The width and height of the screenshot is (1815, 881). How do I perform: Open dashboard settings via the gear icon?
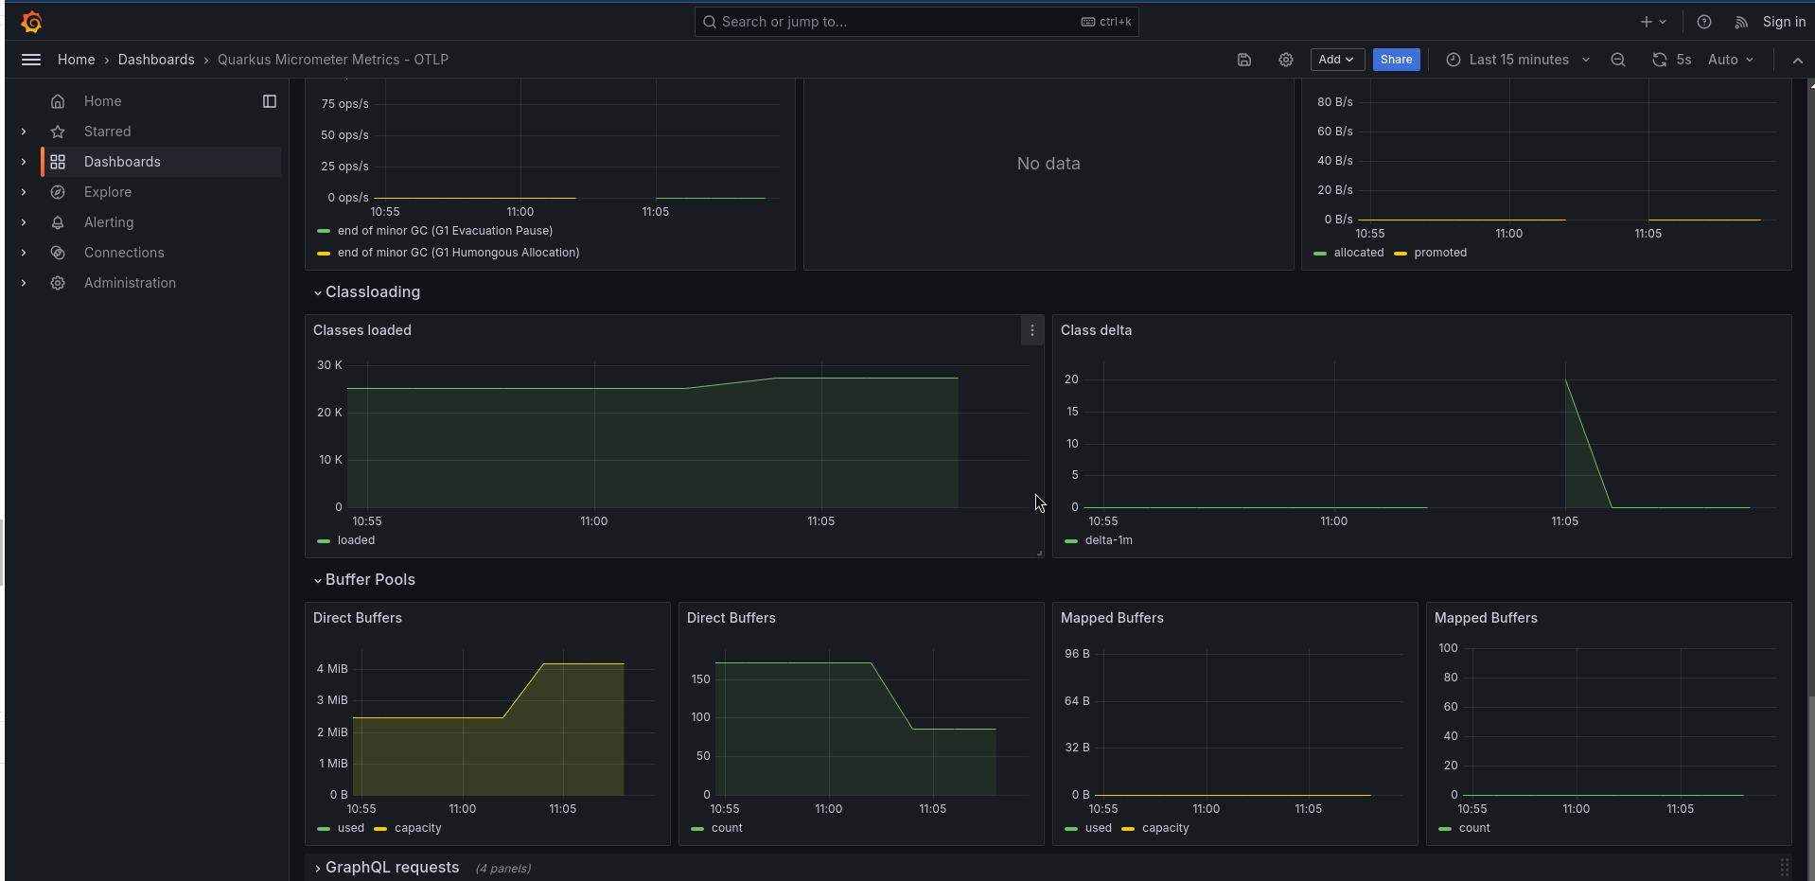(x=1285, y=59)
